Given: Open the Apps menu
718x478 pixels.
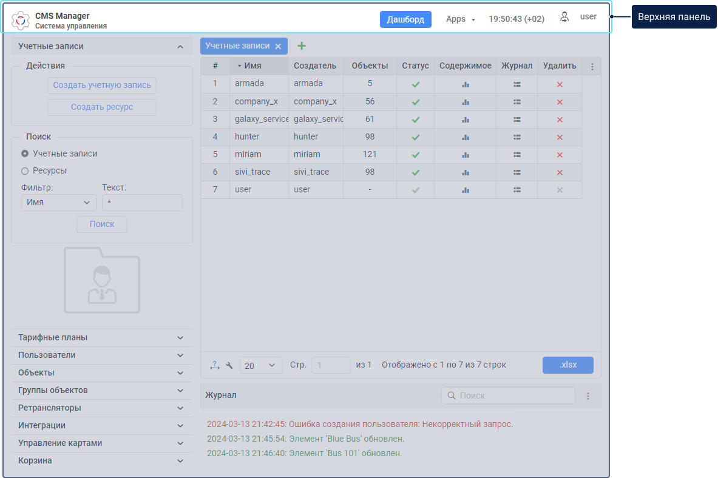Looking at the screenshot, I should point(460,19).
